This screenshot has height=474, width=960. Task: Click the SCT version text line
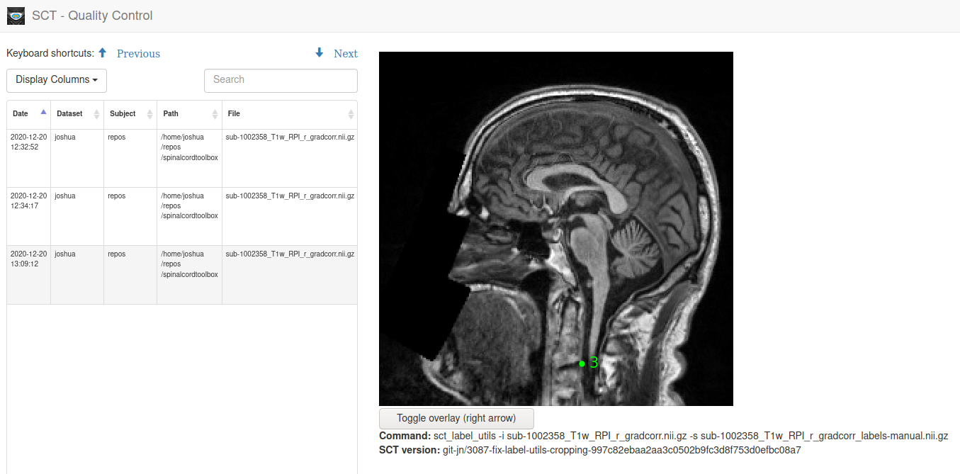click(590, 450)
